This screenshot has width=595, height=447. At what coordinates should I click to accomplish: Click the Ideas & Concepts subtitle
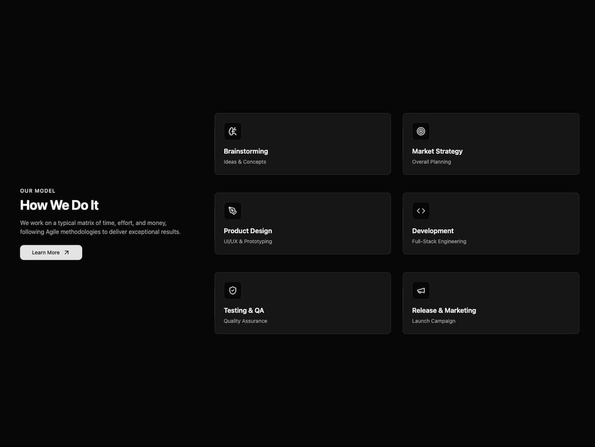pyautogui.click(x=245, y=162)
